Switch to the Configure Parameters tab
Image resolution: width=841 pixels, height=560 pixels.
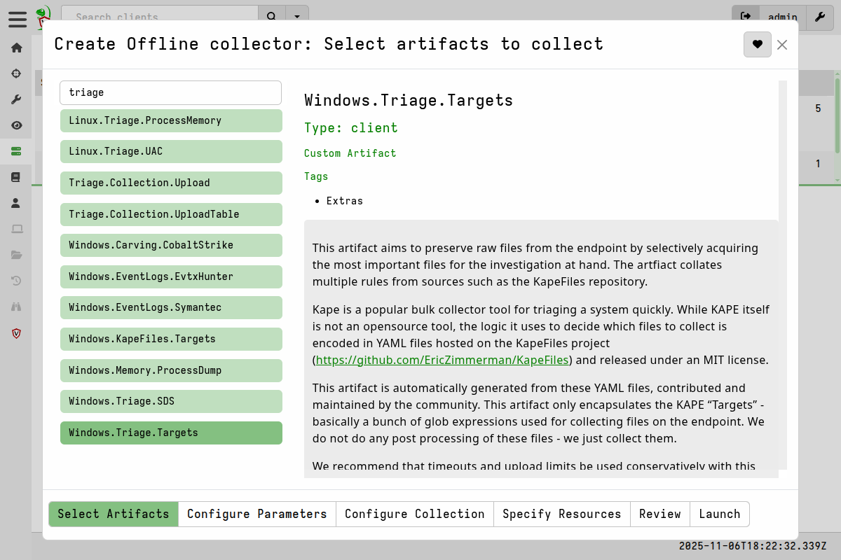(x=257, y=514)
